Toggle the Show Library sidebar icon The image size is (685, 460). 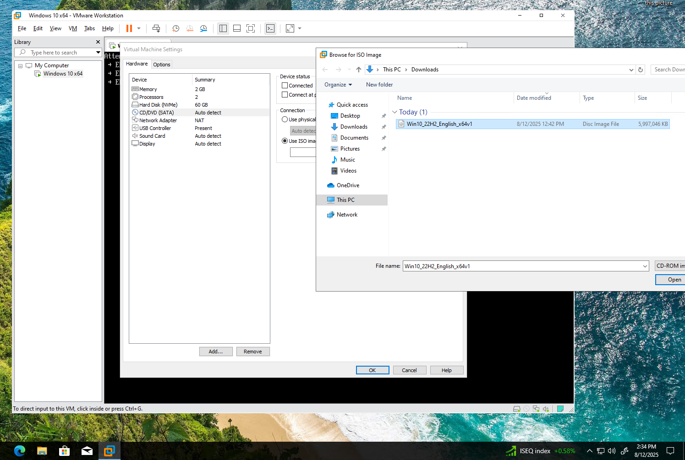tap(223, 28)
